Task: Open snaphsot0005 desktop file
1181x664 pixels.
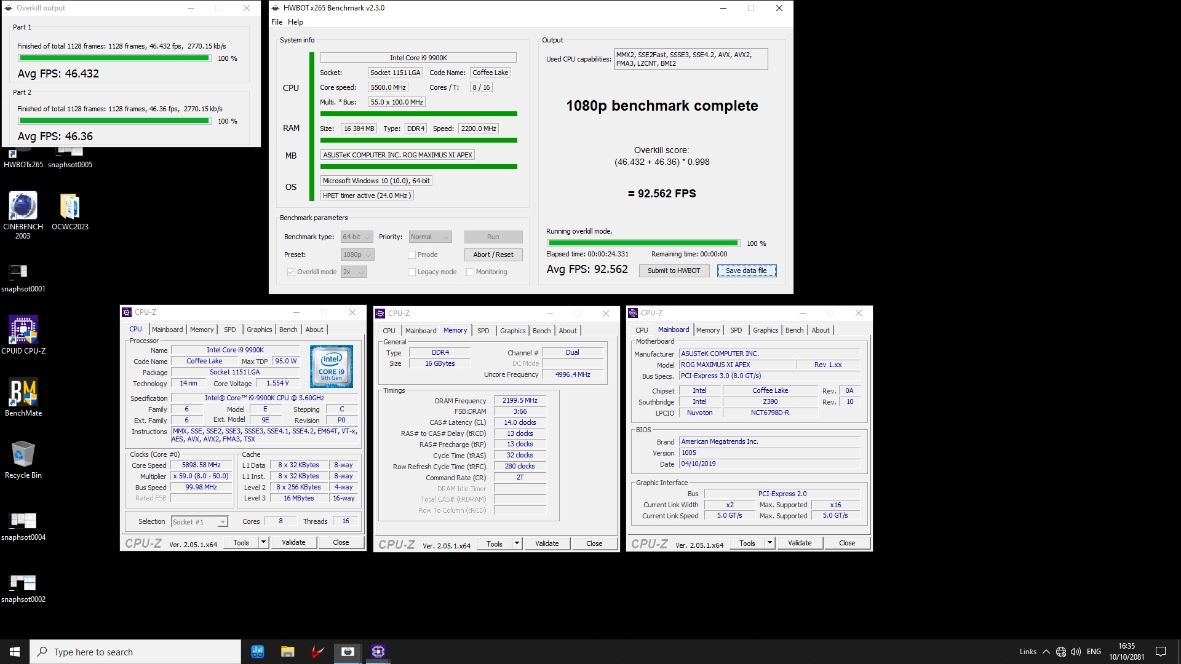Action: coord(70,159)
